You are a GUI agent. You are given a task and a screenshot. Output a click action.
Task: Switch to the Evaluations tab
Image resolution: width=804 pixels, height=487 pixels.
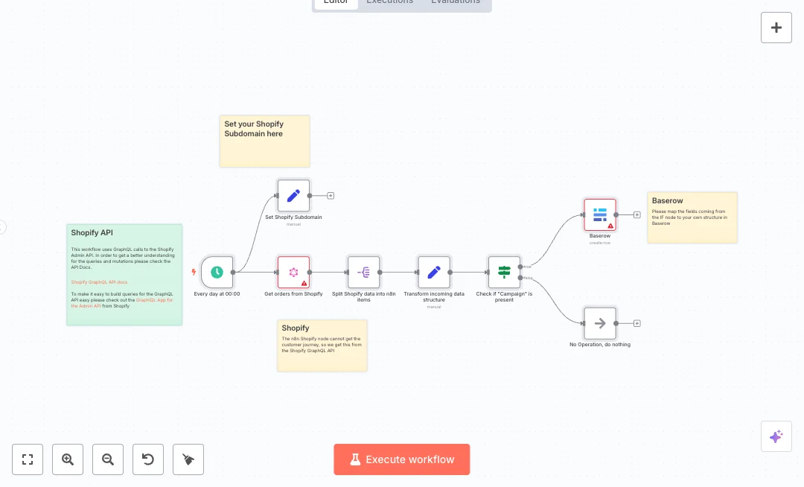456,2
